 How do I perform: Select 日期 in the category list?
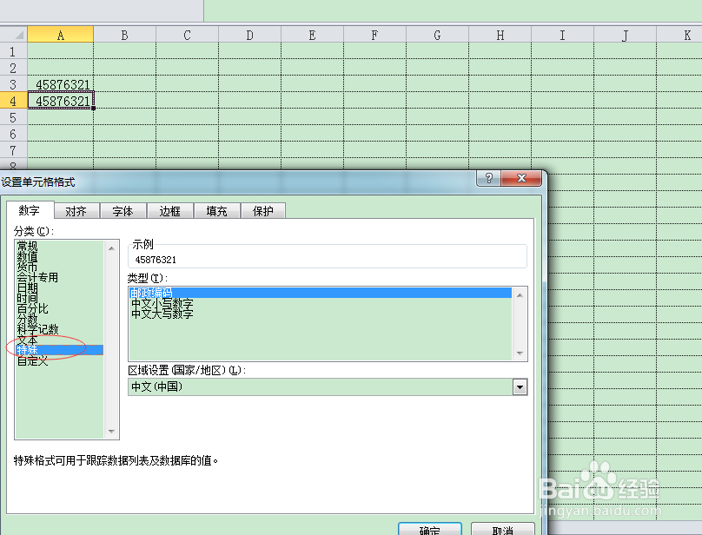click(x=60, y=287)
